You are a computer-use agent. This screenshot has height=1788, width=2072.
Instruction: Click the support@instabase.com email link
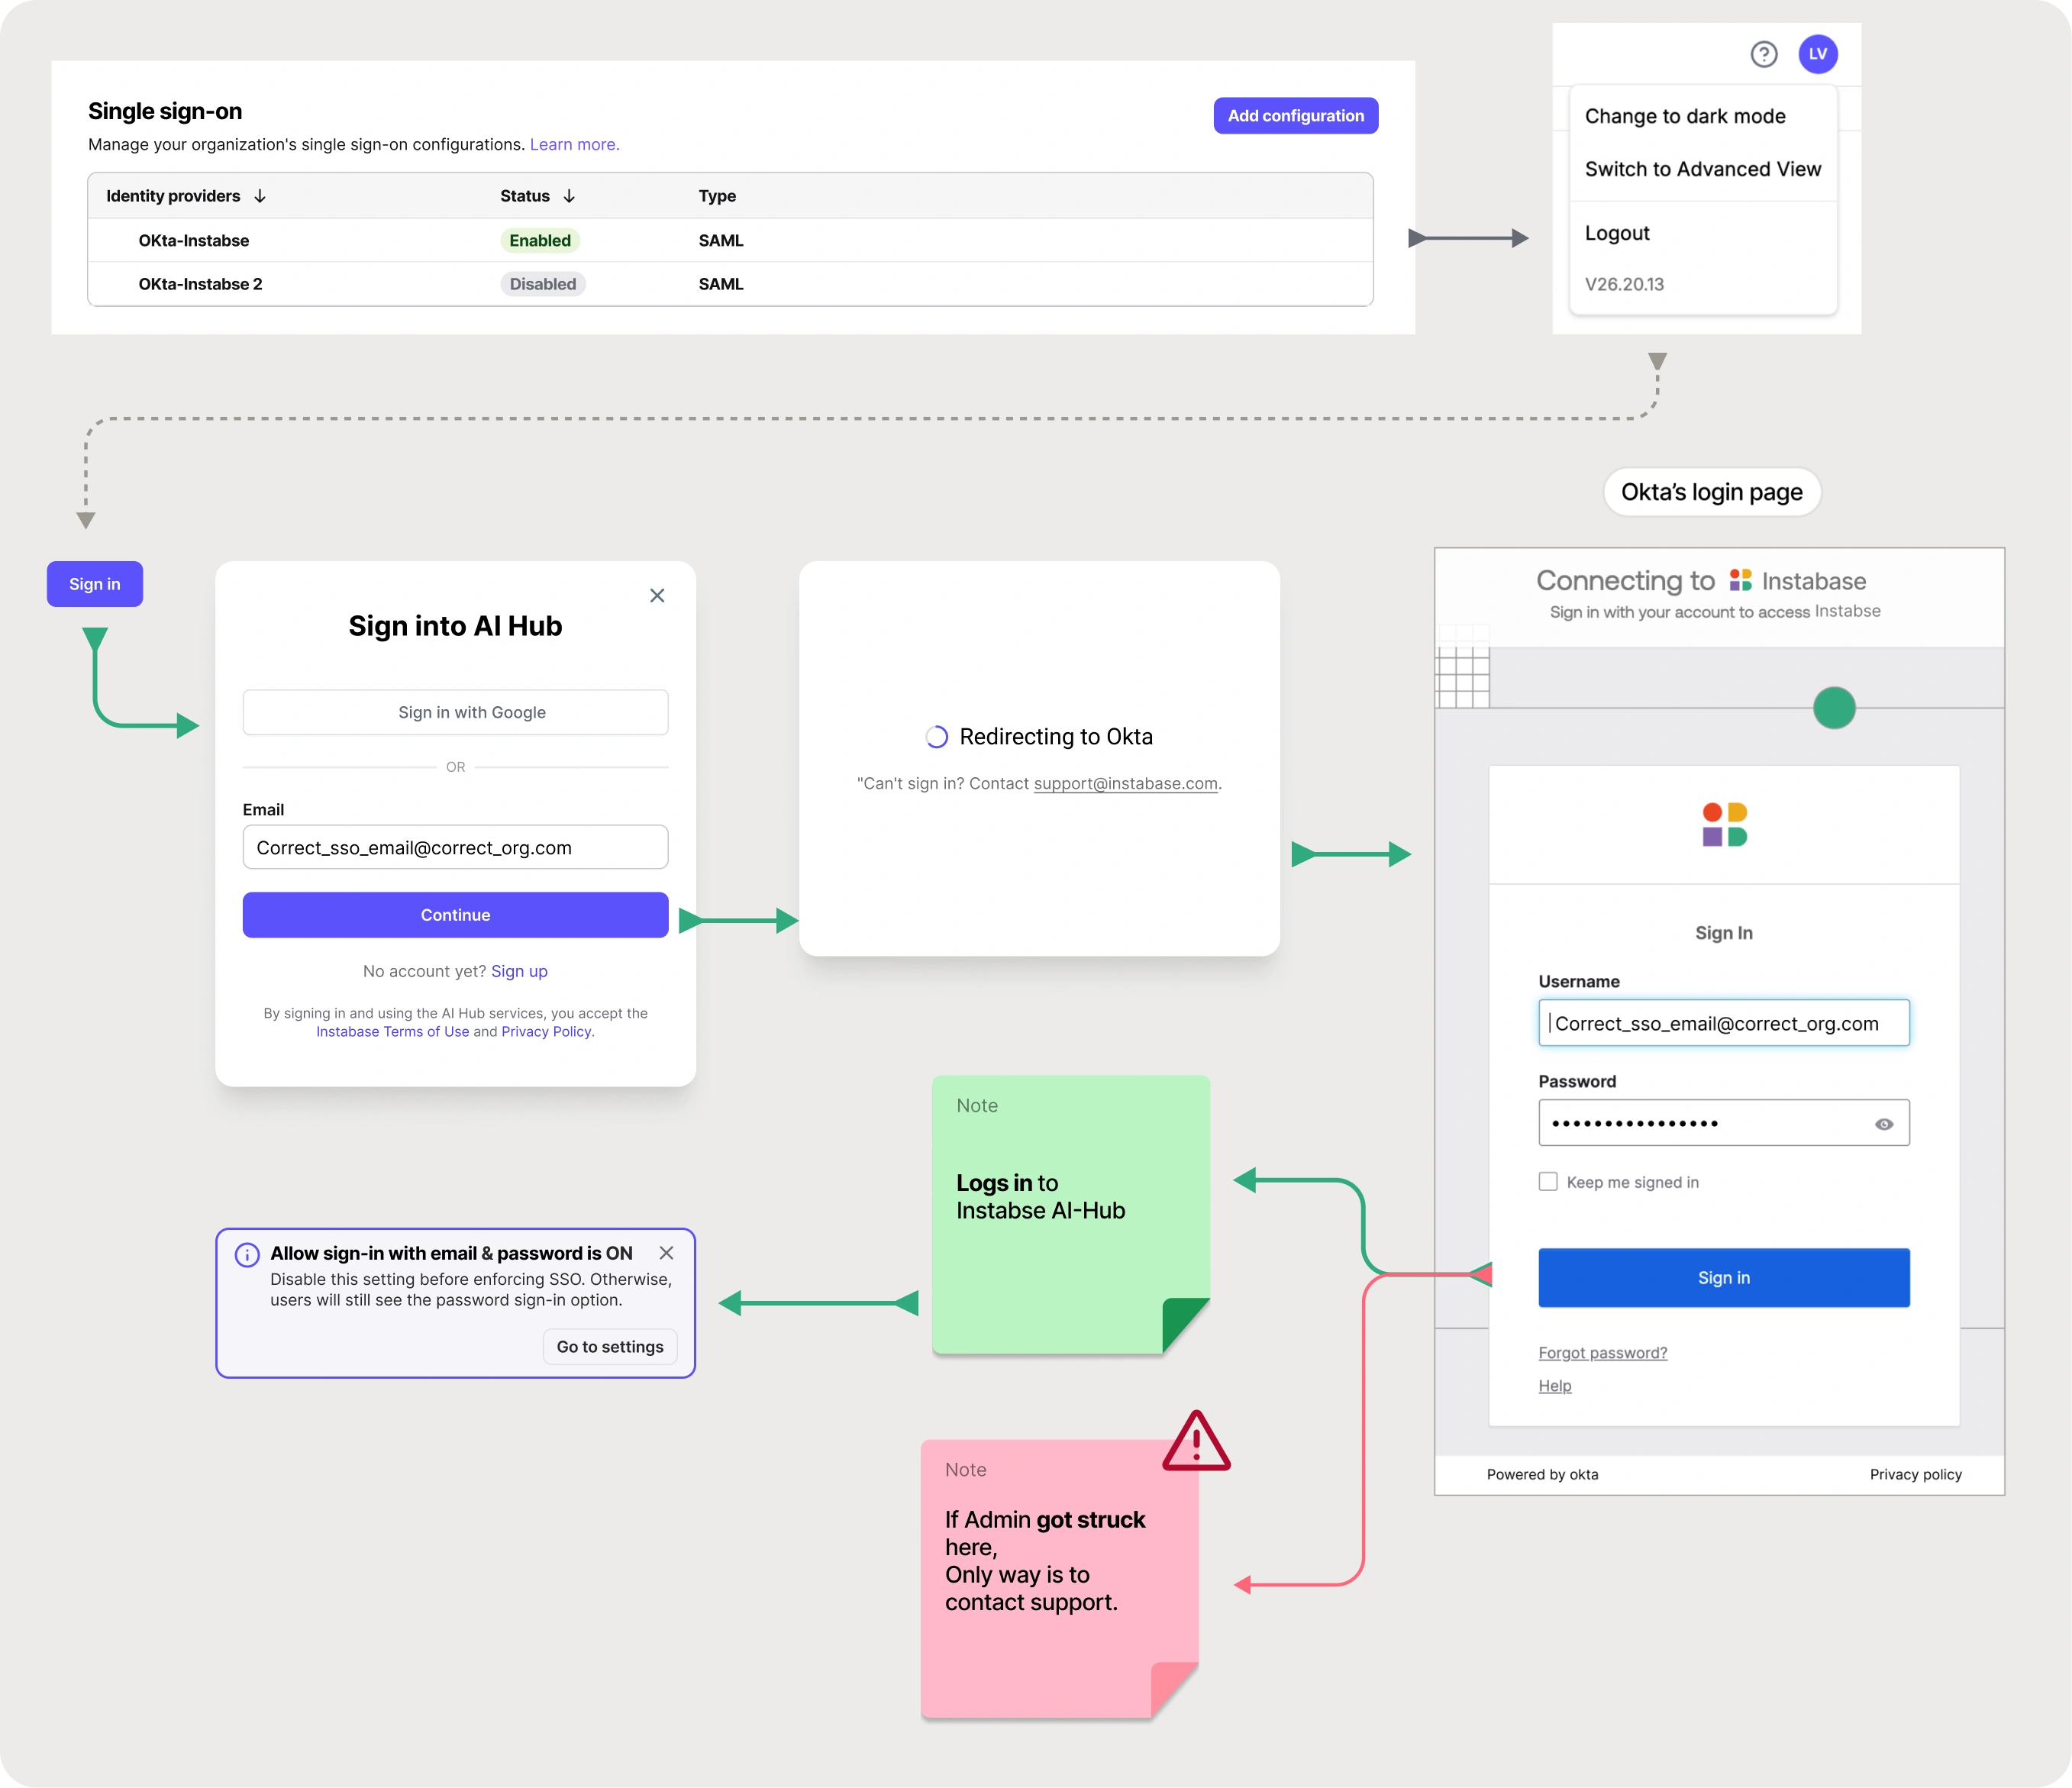tap(1126, 783)
